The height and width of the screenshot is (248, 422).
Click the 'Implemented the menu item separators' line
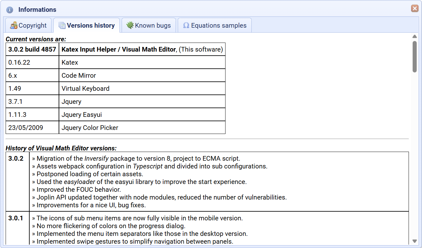[x=140, y=234]
